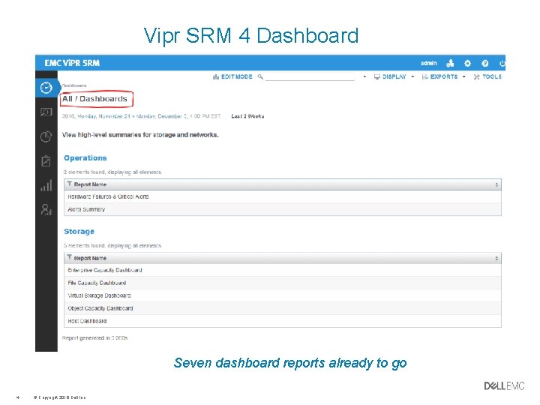Click the search magnifier icon

[x=260, y=76]
